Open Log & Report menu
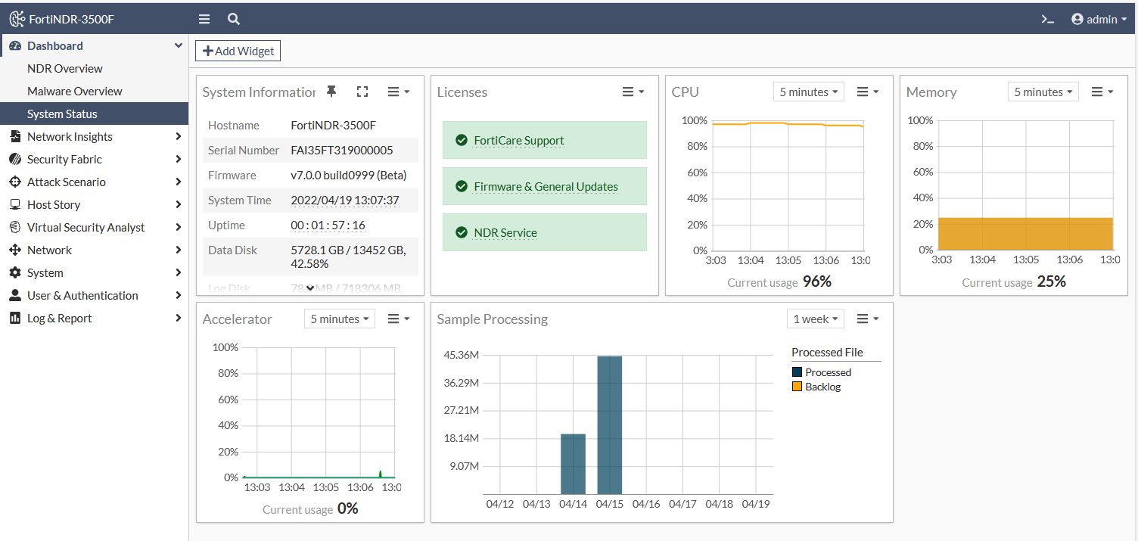 tap(94, 319)
